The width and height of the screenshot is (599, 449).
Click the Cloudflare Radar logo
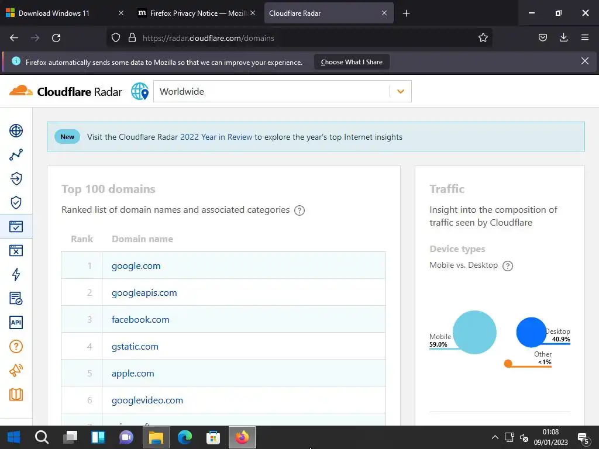tap(66, 91)
